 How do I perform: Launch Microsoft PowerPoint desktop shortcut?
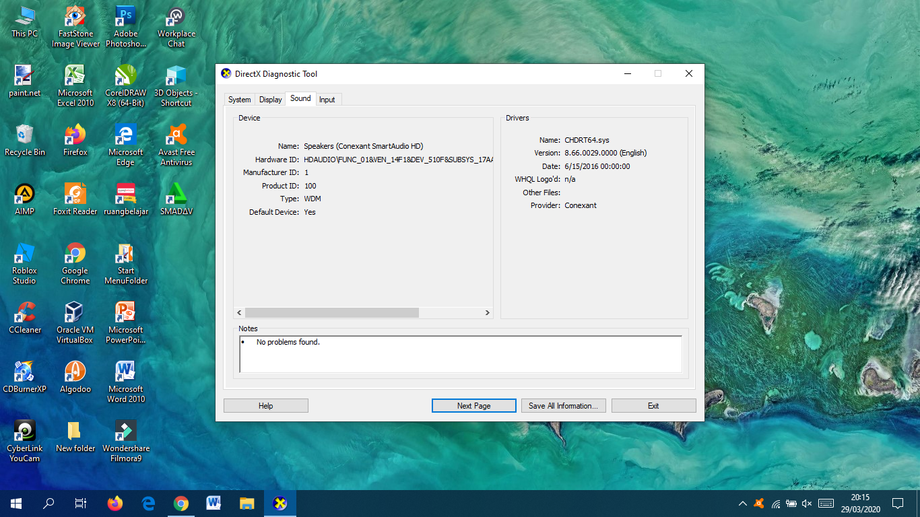click(x=125, y=322)
